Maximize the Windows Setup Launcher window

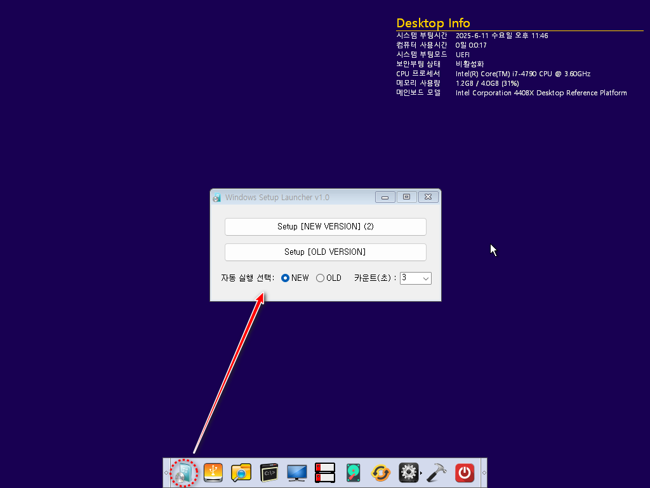(407, 197)
